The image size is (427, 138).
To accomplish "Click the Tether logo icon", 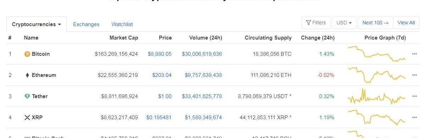I will coord(27,96).
